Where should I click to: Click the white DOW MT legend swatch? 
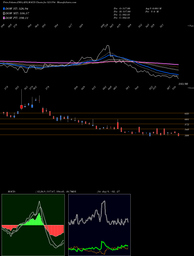[x=4, y=13]
